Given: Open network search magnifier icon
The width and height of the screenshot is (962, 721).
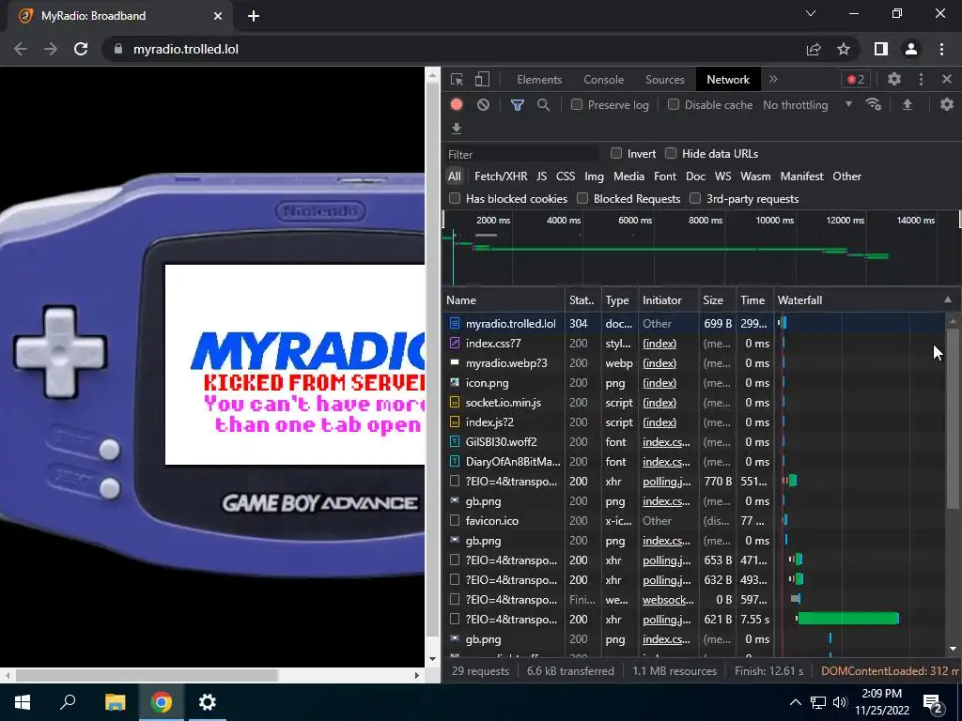Looking at the screenshot, I should (x=543, y=105).
